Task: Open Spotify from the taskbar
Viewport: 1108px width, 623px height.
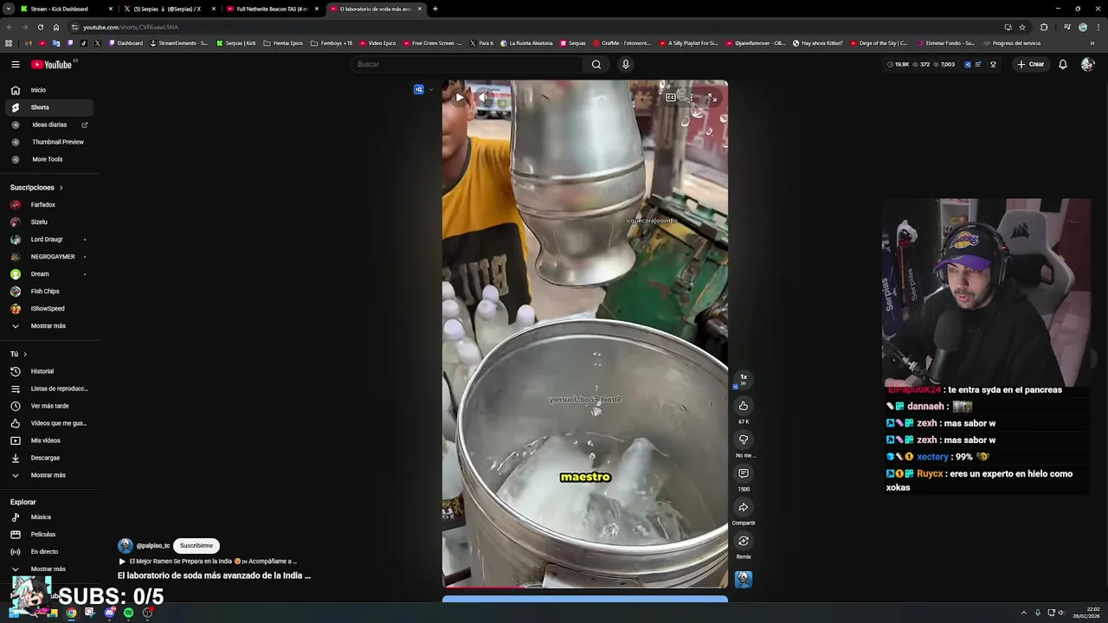Action: tap(128, 613)
